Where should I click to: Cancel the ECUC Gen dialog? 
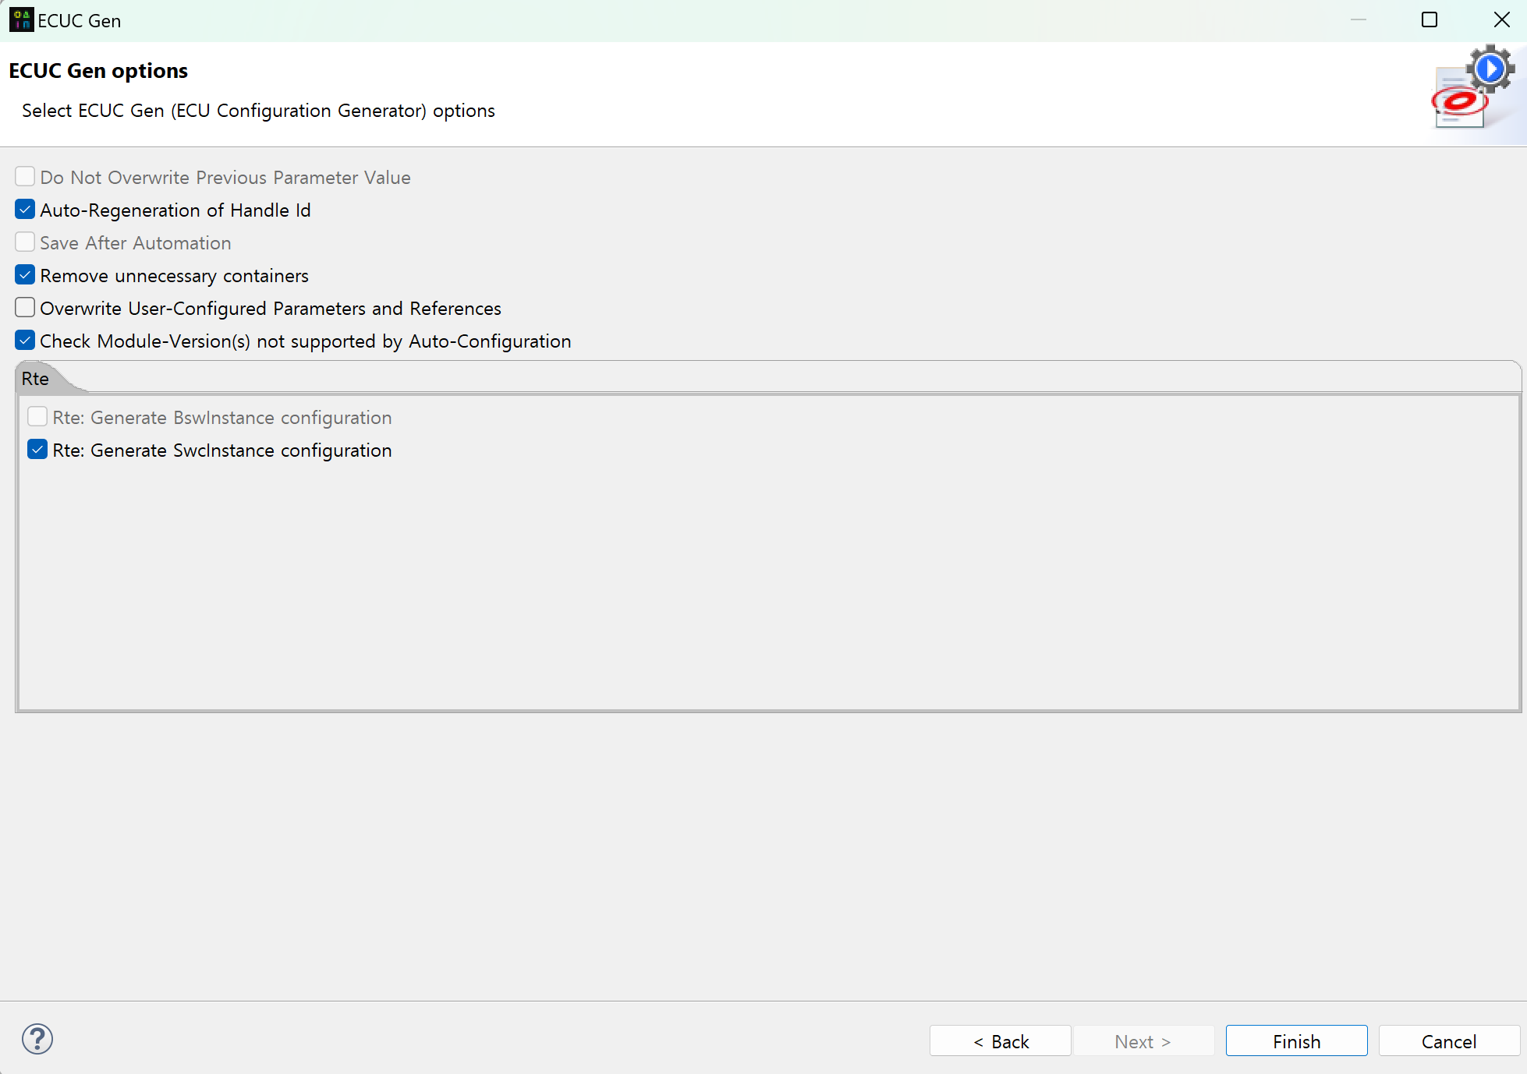(1449, 1041)
